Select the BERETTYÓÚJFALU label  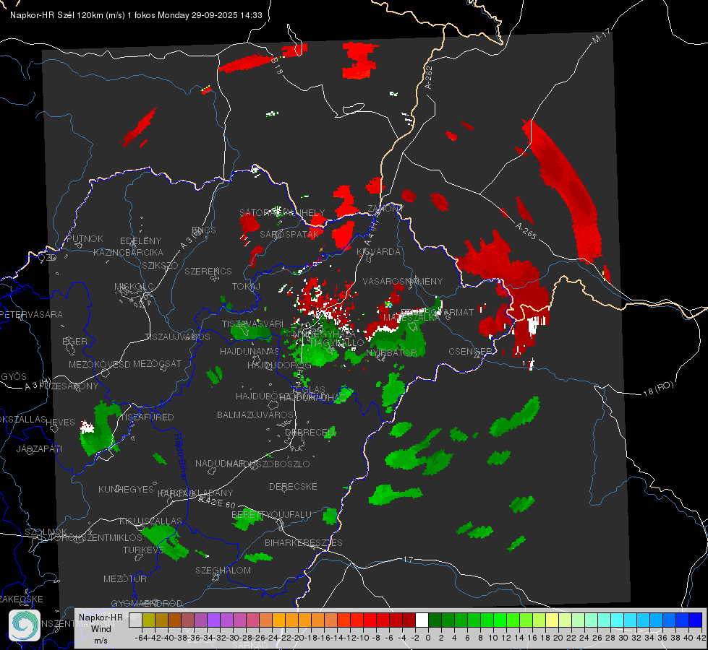tap(271, 515)
